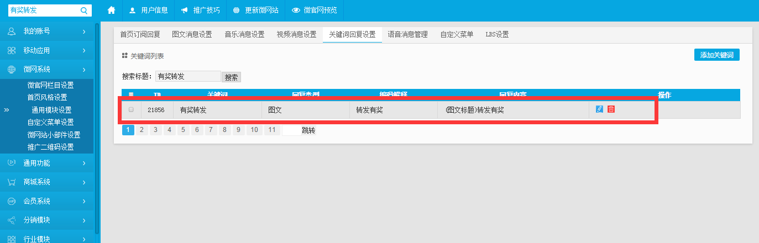This screenshot has height=243, width=759.
Task: Delete the 有奖转发 row using trash icon
Action: coord(611,109)
